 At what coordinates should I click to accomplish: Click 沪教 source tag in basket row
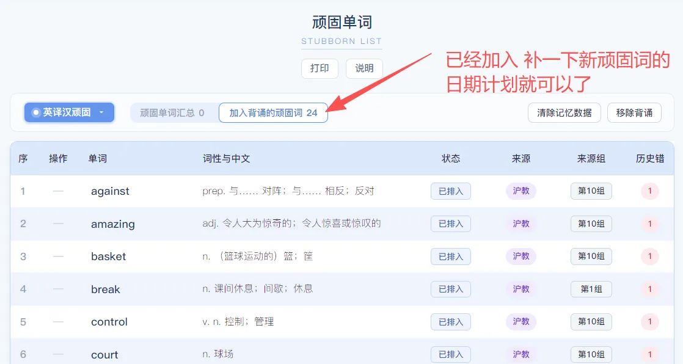pos(521,256)
